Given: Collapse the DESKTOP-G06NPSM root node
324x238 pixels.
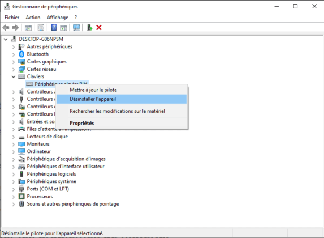Looking at the screenshot, I should (x=6, y=39).
